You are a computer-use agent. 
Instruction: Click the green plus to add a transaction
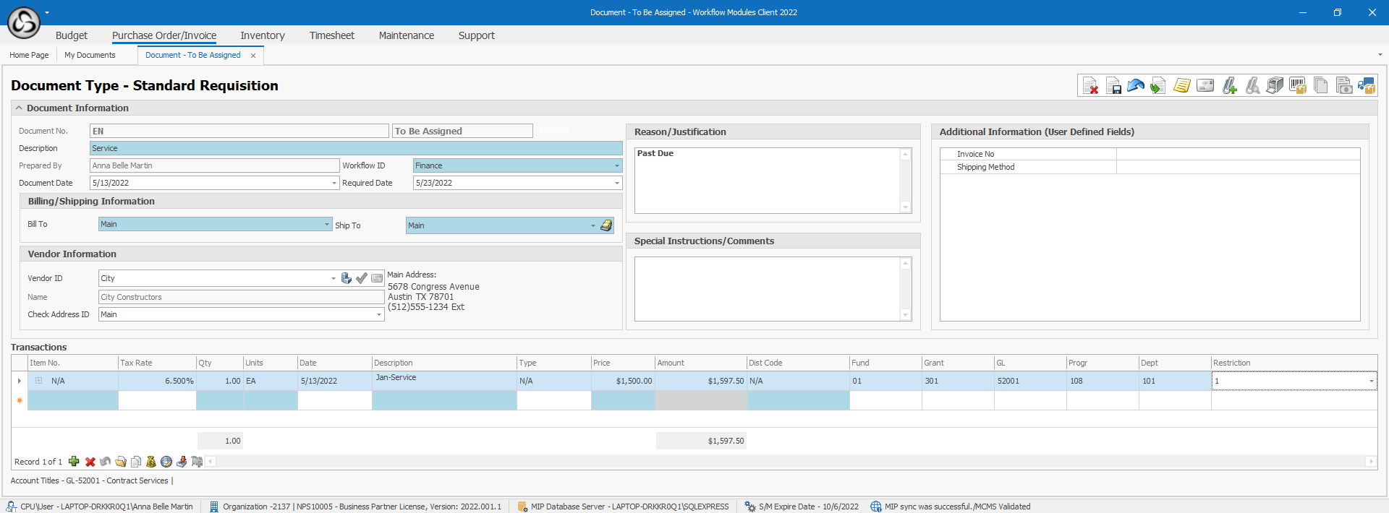[74, 462]
